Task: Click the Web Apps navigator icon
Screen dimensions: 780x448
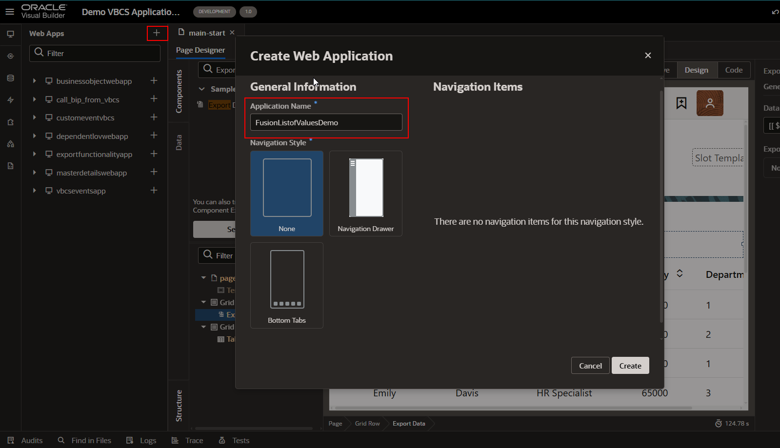Action: click(10, 34)
